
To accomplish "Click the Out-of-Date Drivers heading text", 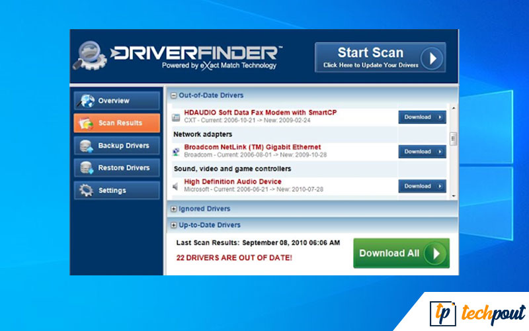I will tap(211, 95).
